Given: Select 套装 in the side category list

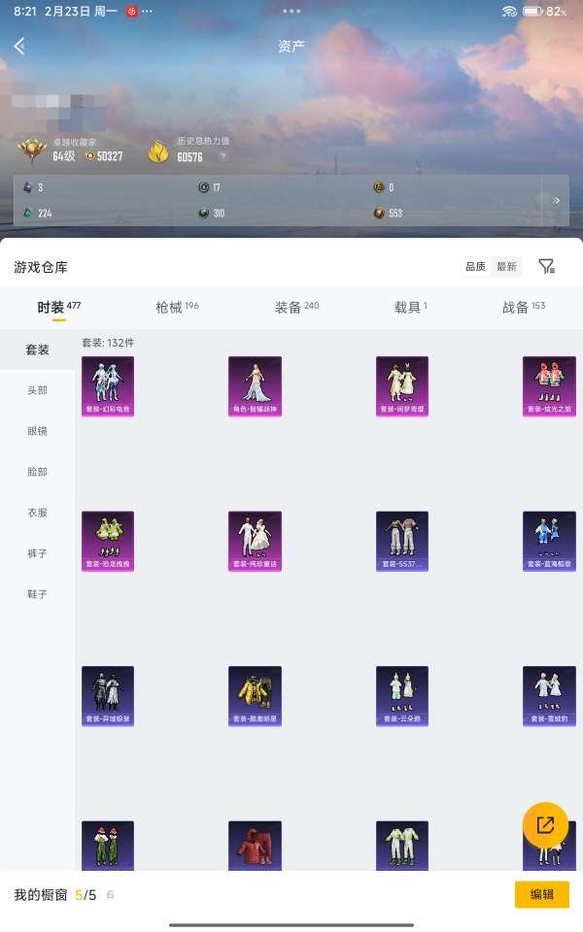Looking at the screenshot, I should click(x=38, y=349).
